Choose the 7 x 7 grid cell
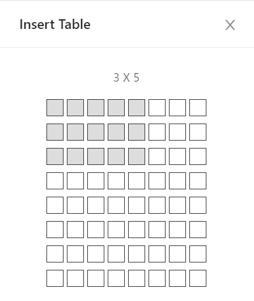The image size is (254, 301). [x=177, y=254]
